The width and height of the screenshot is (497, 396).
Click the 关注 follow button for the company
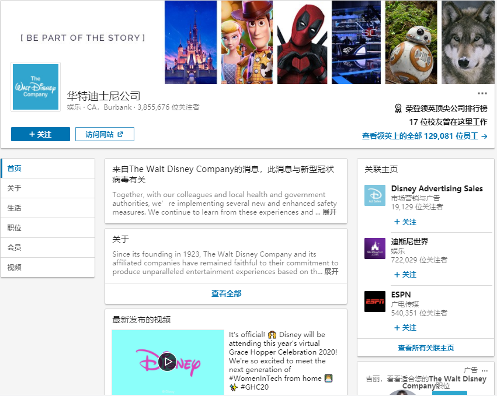point(40,134)
